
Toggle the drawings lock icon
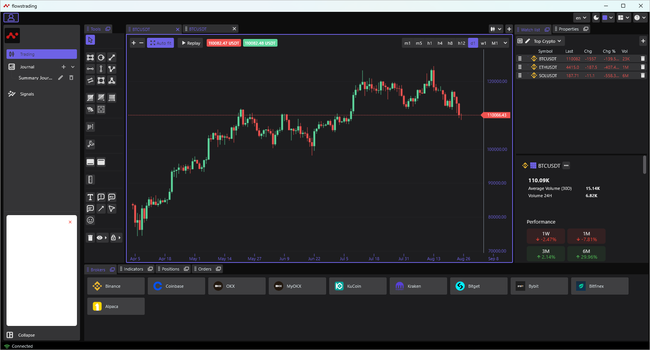coord(113,238)
